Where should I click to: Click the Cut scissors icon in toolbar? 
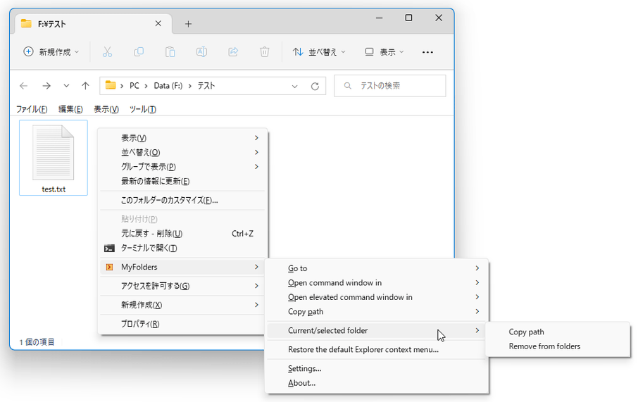[107, 52]
